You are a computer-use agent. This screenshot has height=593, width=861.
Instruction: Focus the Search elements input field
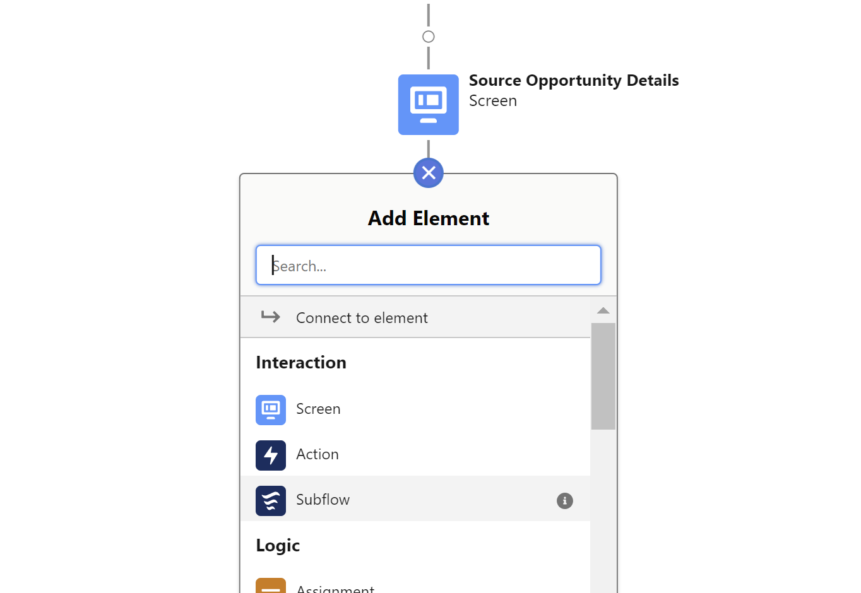point(429,265)
